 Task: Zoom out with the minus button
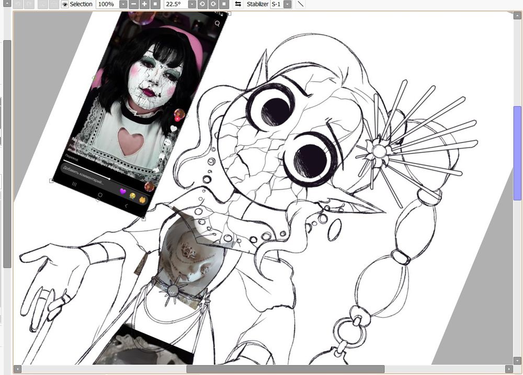click(133, 4)
